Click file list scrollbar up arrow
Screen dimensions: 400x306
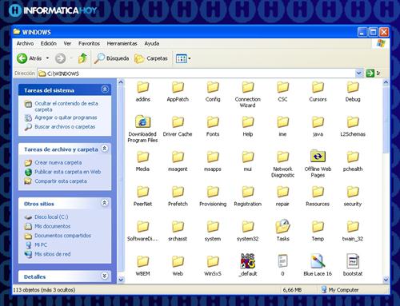(x=386, y=82)
